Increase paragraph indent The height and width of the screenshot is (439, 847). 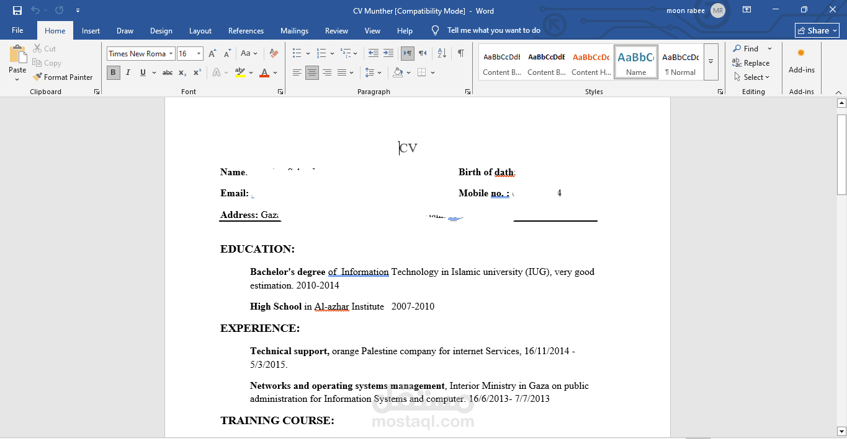(388, 53)
